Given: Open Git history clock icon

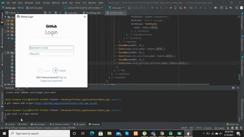Looking at the screenshot, I should 205,8.
